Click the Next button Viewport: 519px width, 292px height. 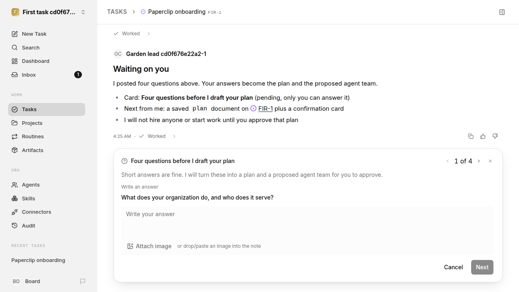(482, 267)
